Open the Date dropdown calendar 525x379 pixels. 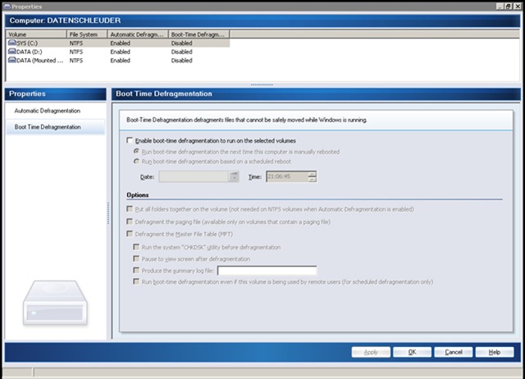tap(233, 176)
